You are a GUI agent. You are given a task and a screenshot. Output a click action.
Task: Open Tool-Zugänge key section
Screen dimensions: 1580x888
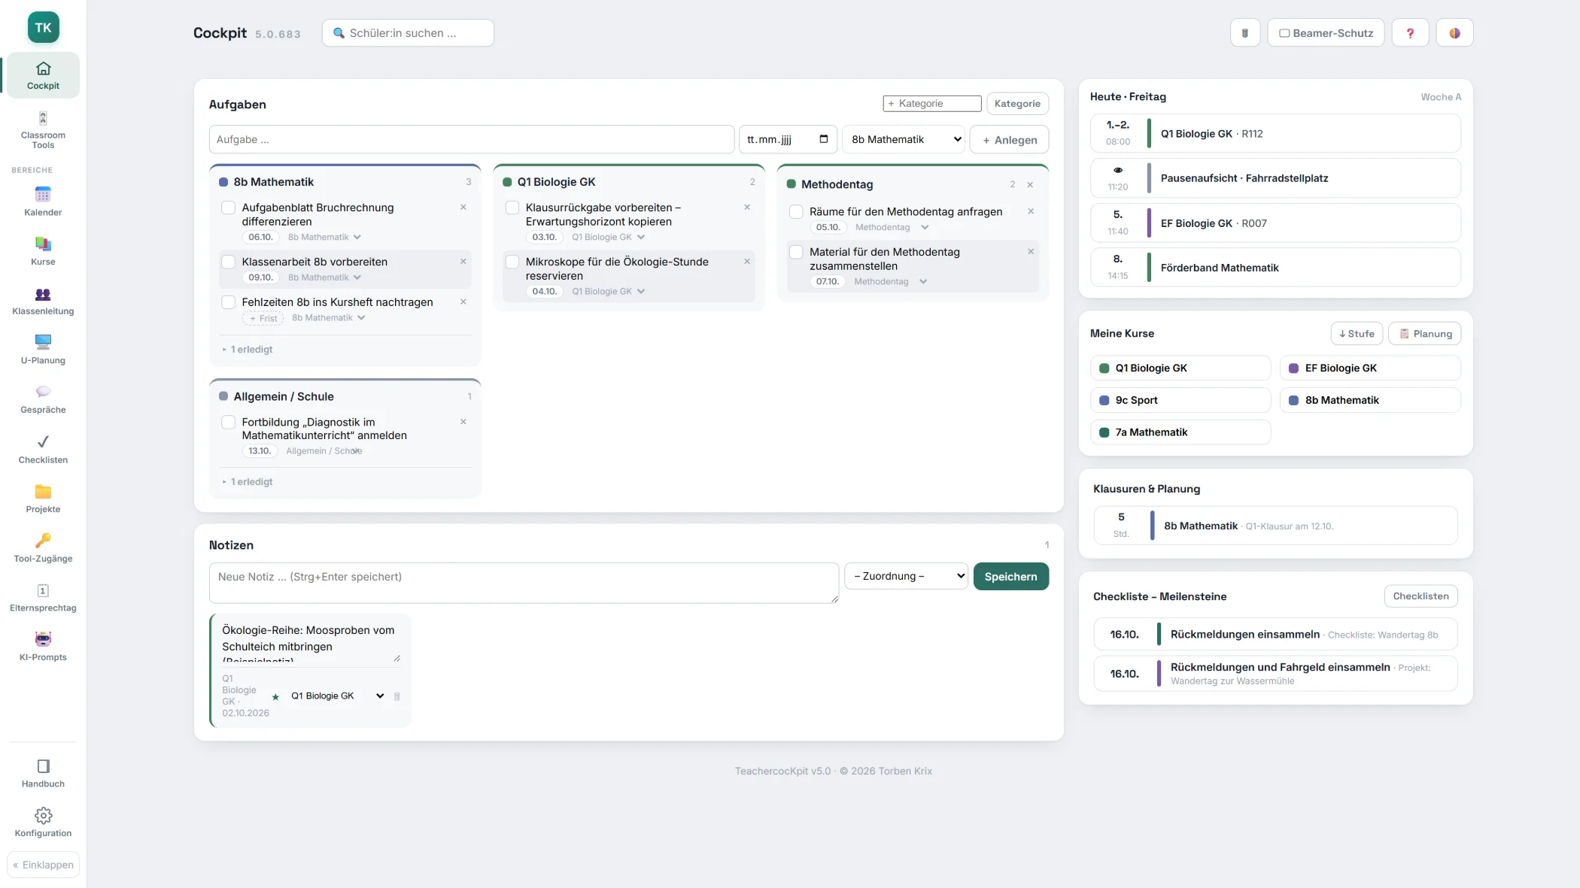coord(43,548)
